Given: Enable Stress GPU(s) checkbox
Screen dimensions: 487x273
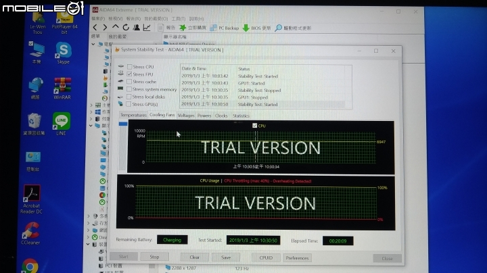Looking at the screenshot, I should tap(129, 104).
